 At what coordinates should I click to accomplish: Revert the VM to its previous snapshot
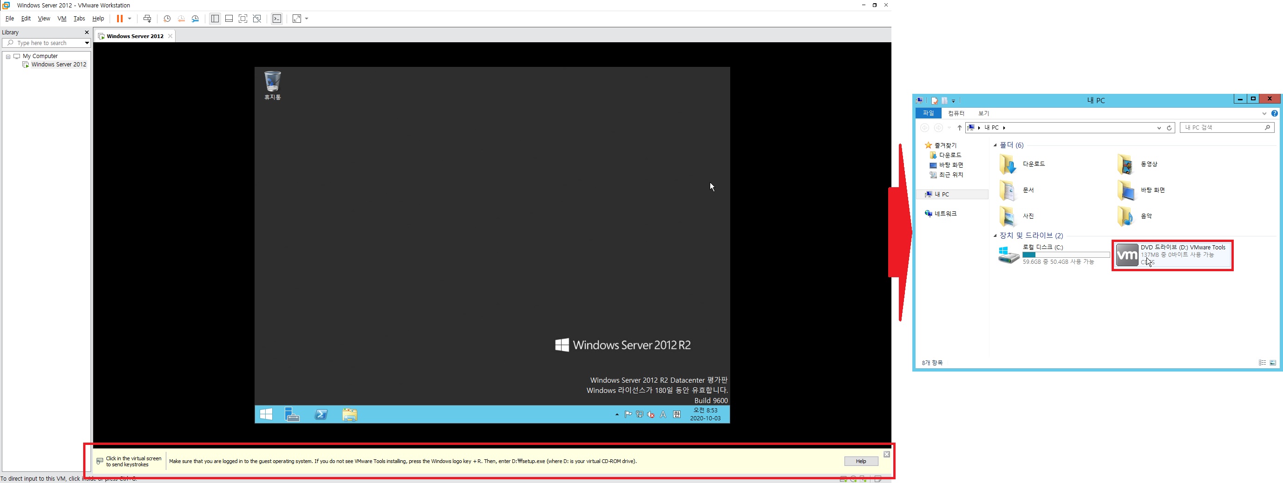click(181, 19)
